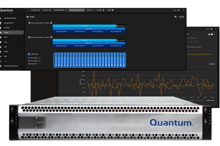The width and height of the screenshot is (220, 146).
Task: Open Email settings in the sidebar
Action: (12, 37)
